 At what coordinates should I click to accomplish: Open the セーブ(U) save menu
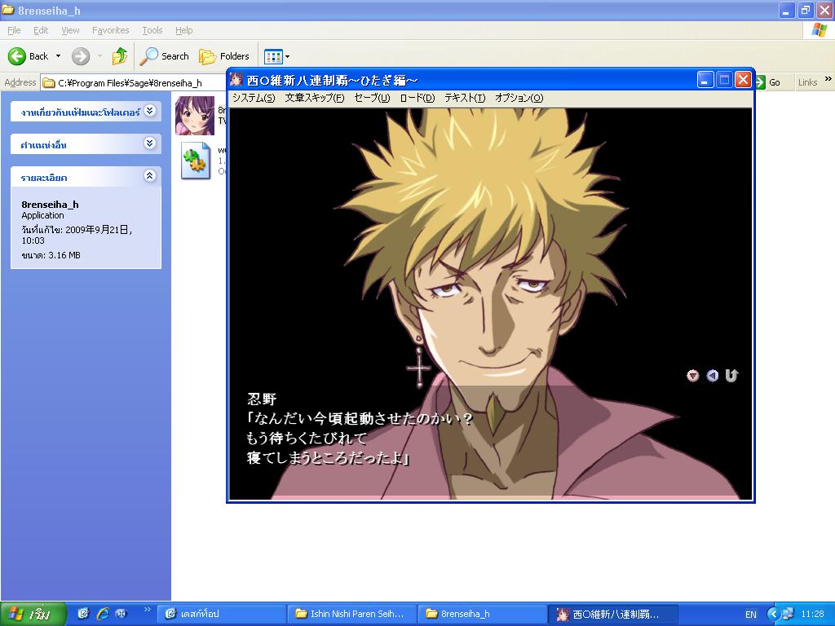(372, 98)
